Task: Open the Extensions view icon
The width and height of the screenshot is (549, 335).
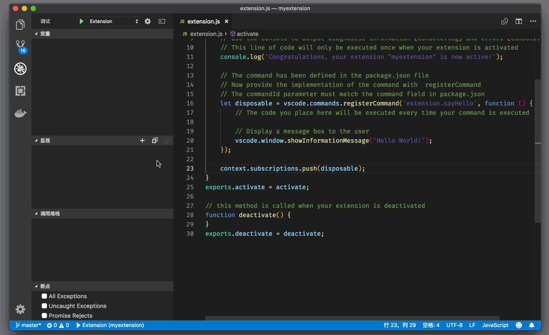Action: pyautogui.click(x=20, y=91)
